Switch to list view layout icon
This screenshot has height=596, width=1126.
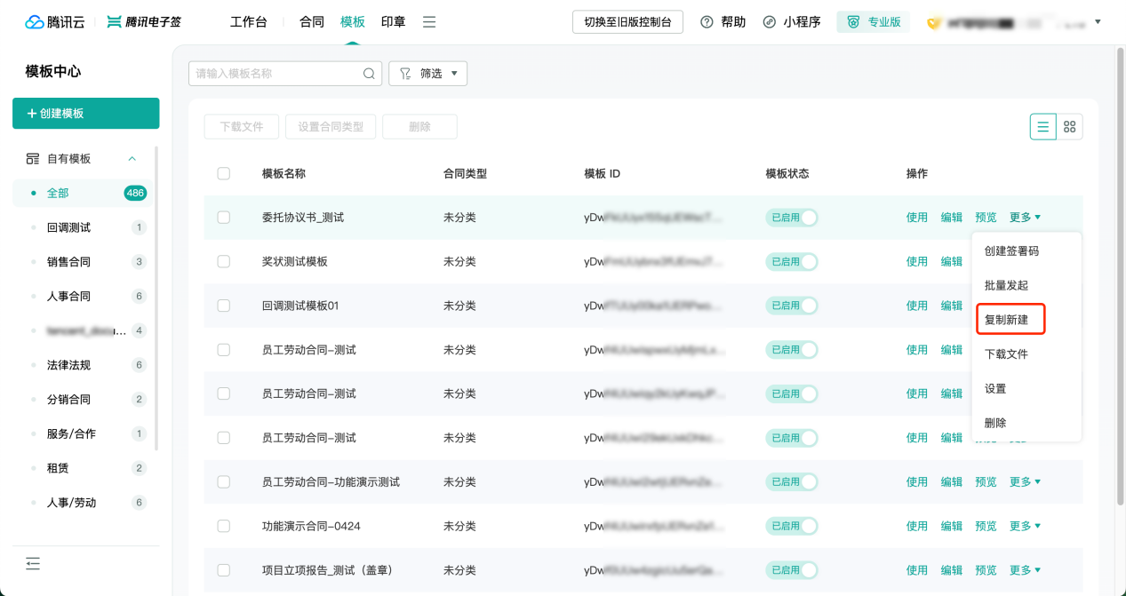[x=1042, y=127]
